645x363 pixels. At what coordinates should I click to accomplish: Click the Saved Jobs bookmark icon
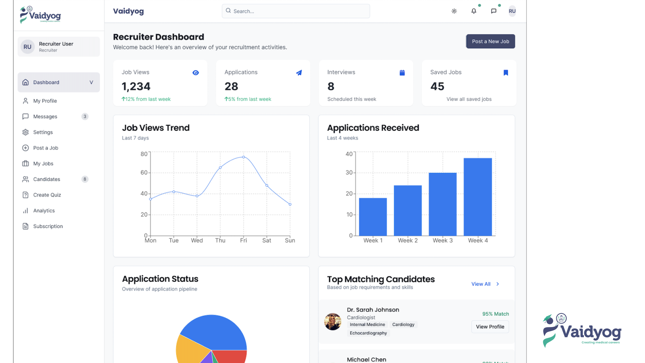(x=506, y=73)
